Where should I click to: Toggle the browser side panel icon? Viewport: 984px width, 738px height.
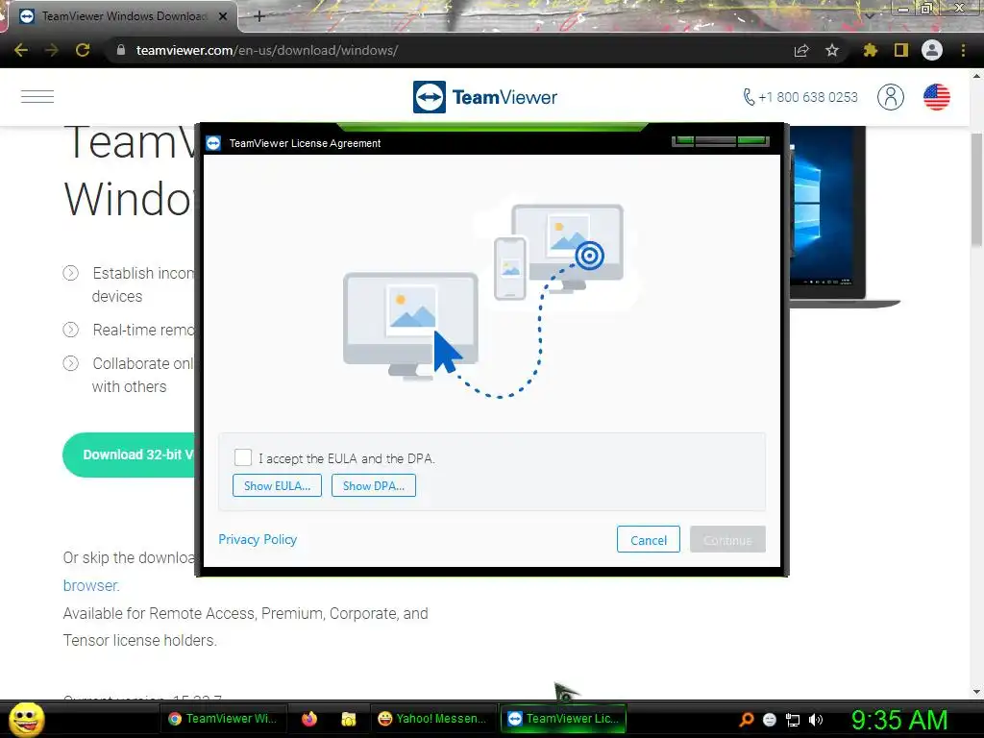(901, 50)
